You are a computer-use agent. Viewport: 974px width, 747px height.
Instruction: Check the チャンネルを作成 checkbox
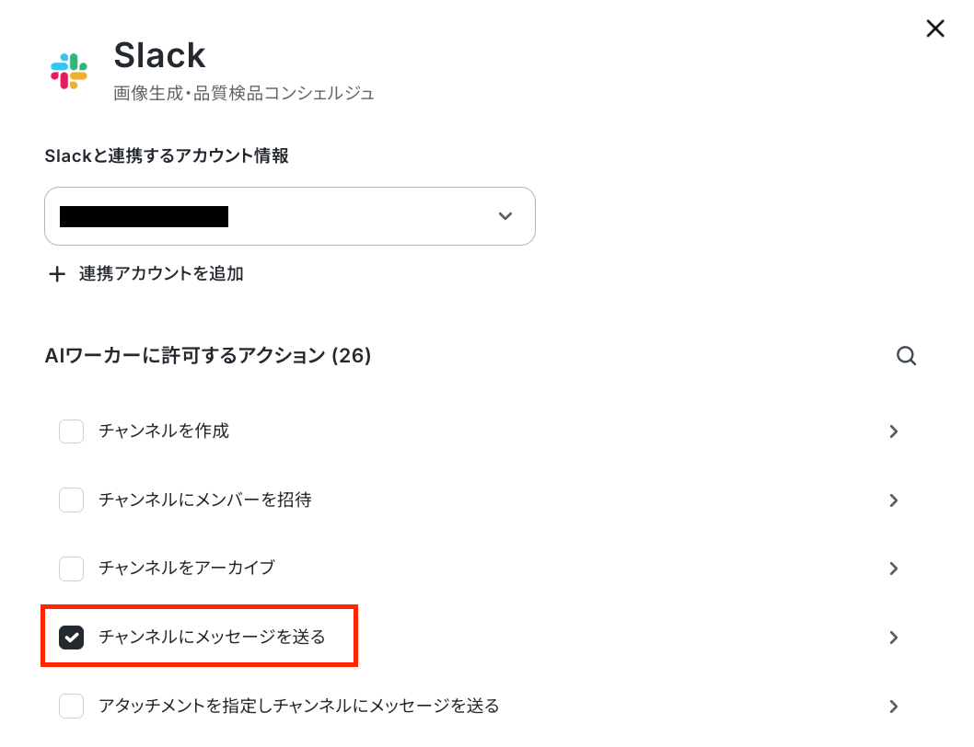(x=72, y=431)
